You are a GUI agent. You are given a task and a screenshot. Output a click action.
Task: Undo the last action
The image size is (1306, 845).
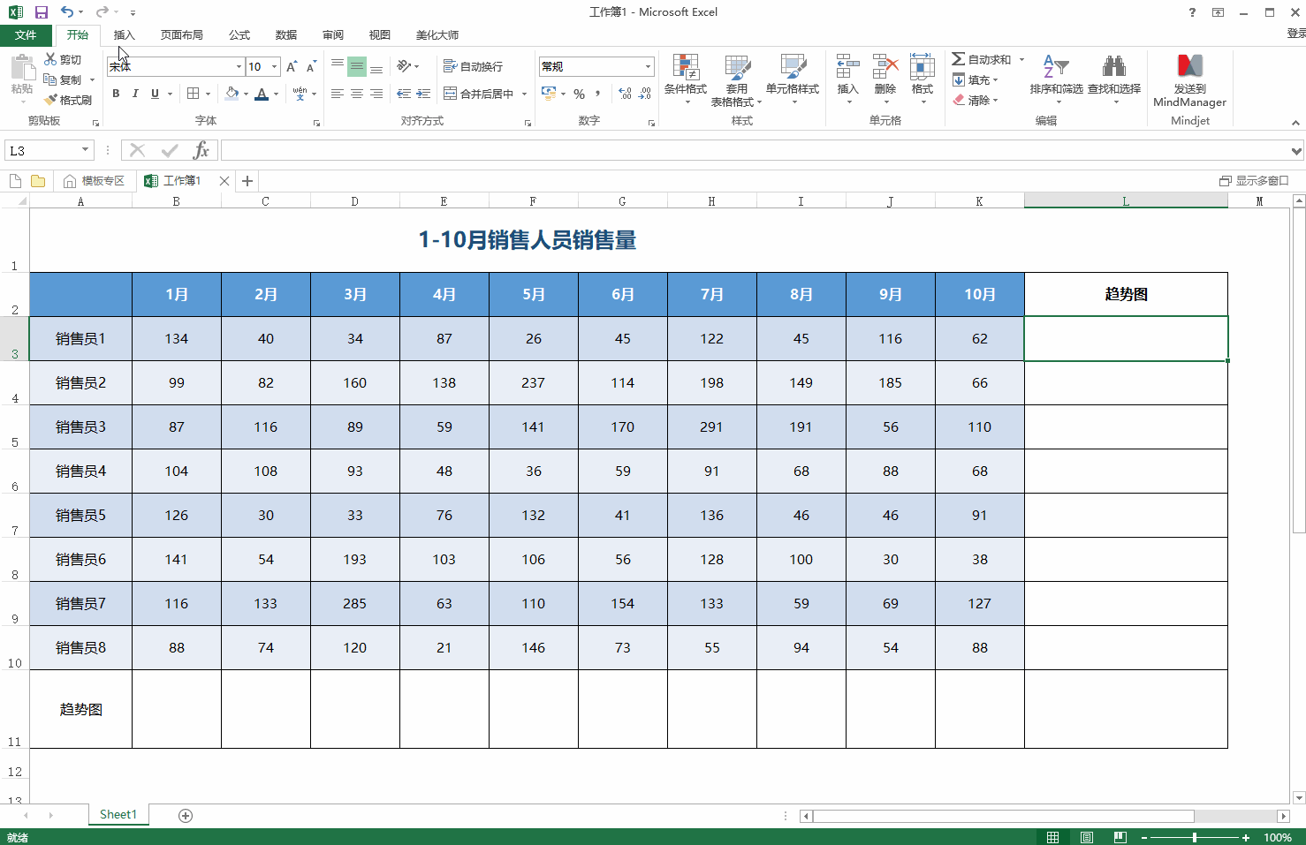pos(67,12)
